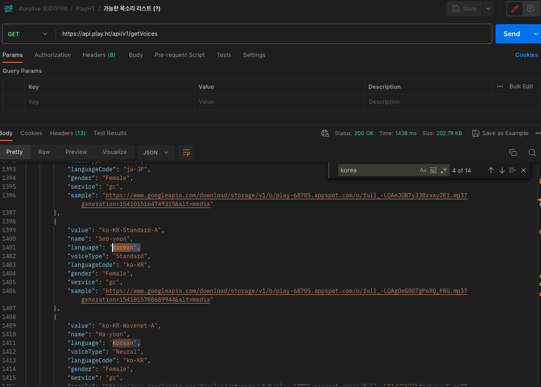
Task: Open the request Body tab
Action: [136, 55]
